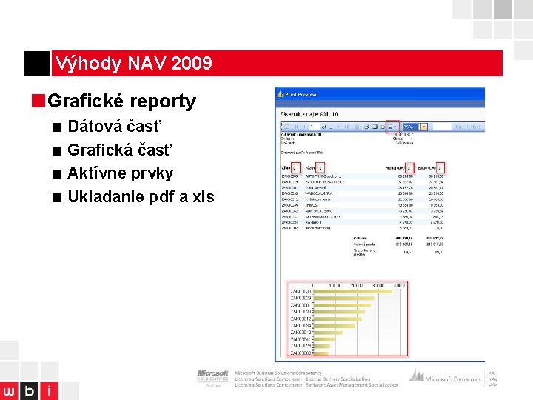The height and width of the screenshot is (400, 533).
Task: Switch to print layout view icon
Action: pyautogui.click(x=375, y=127)
